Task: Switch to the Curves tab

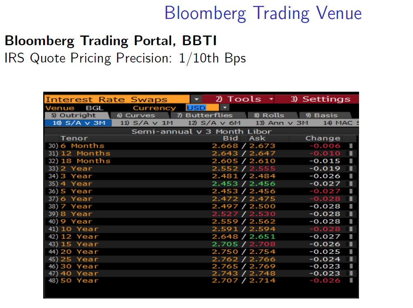Action: [138, 116]
